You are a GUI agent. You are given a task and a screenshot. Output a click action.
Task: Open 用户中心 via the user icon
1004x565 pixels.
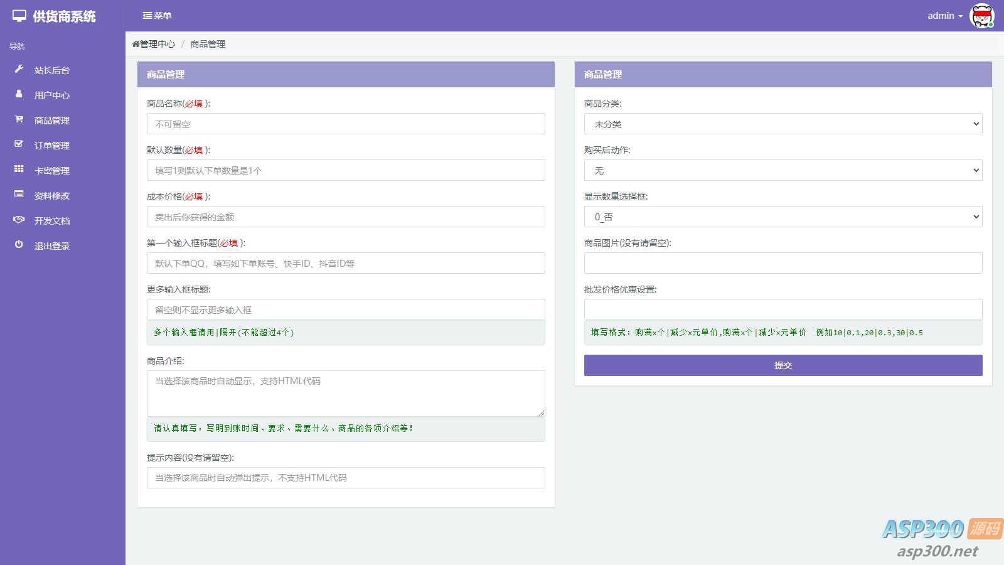click(19, 95)
